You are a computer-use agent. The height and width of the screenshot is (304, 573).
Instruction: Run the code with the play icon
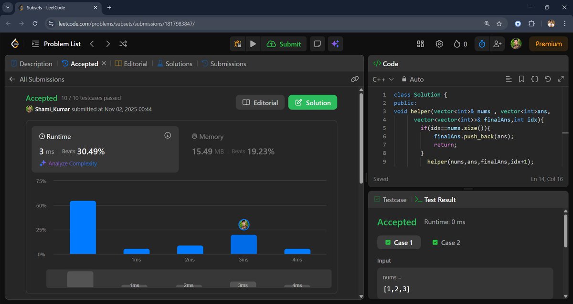pyautogui.click(x=253, y=43)
